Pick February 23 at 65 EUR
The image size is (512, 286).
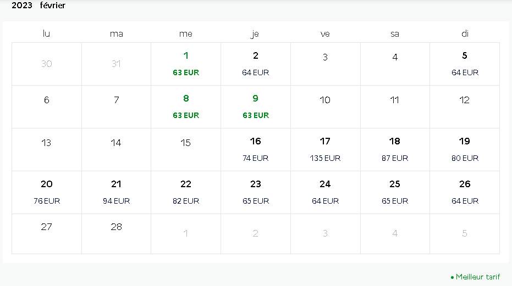point(256,193)
